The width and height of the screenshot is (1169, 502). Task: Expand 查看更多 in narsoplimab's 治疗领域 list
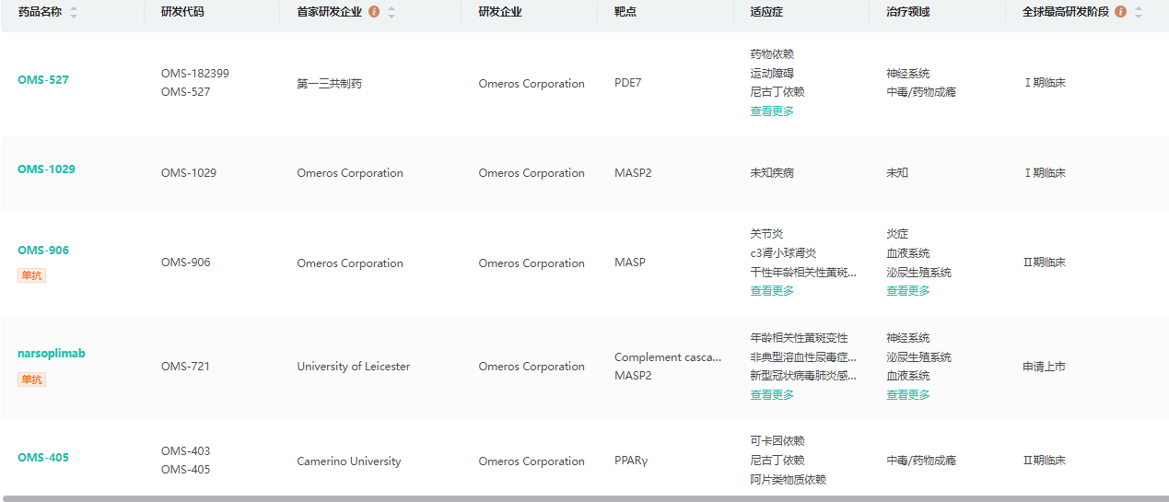(x=907, y=395)
